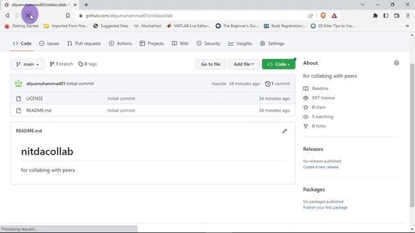Close the nitdacollab browser tab
Viewport: 415px width, 233px height.
(75, 5)
